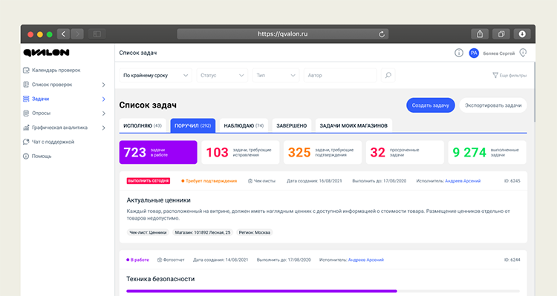Open Андреев Арсений link in Техника безопасности task
The image size is (557, 296).
click(x=366, y=260)
